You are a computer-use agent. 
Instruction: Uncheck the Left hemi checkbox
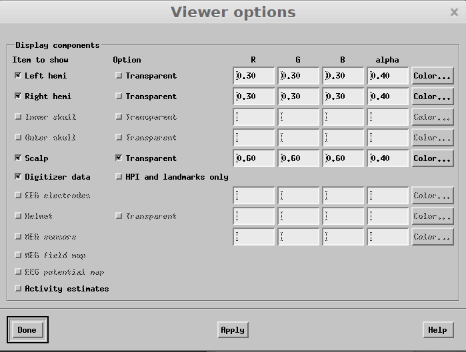18,76
